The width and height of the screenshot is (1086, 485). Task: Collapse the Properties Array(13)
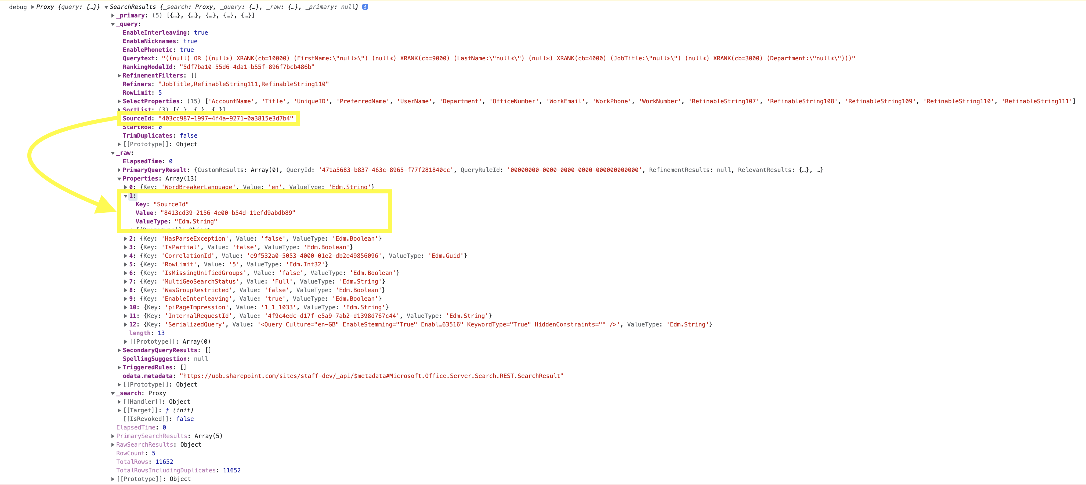119,179
